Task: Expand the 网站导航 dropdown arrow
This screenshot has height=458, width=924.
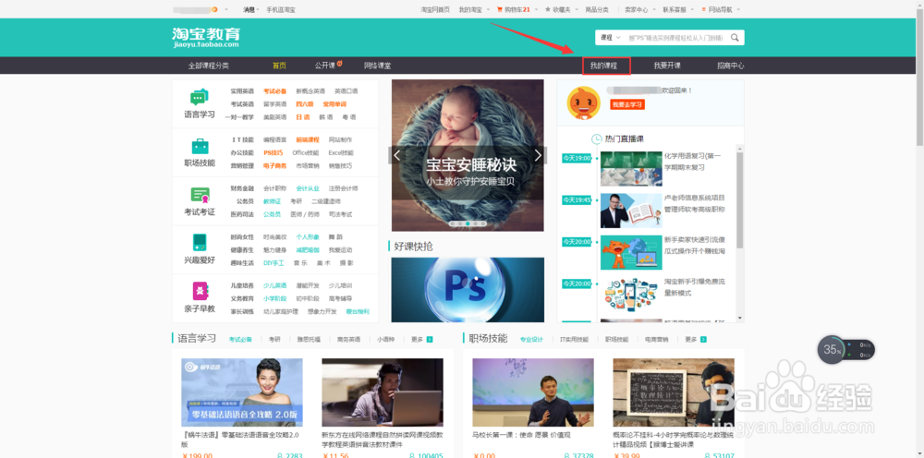Action: [738, 9]
